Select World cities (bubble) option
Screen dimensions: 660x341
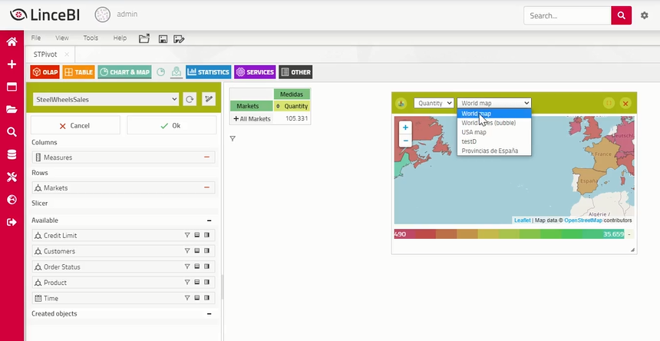pos(494,123)
